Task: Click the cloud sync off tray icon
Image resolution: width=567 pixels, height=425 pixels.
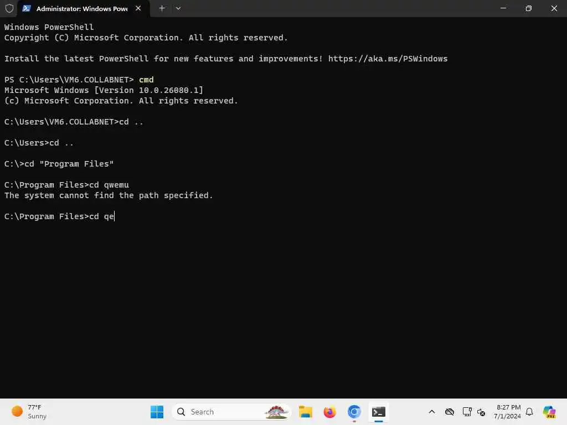Action: click(450, 412)
